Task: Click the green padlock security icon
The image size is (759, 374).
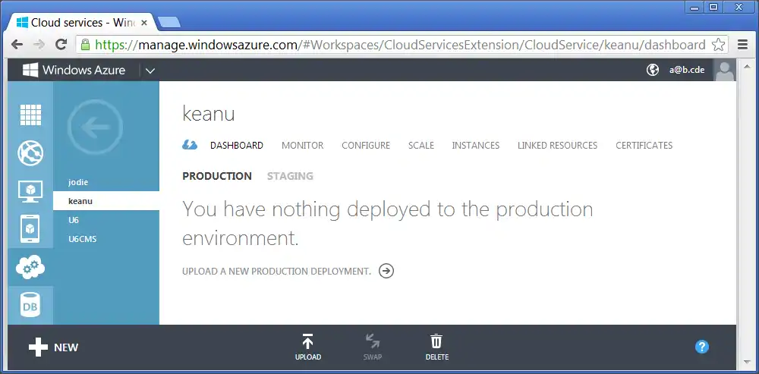Action: point(86,45)
